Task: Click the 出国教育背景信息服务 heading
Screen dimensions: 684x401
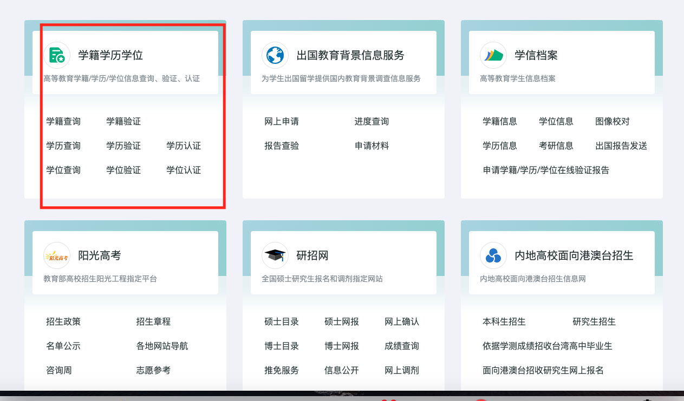Action: (350, 55)
